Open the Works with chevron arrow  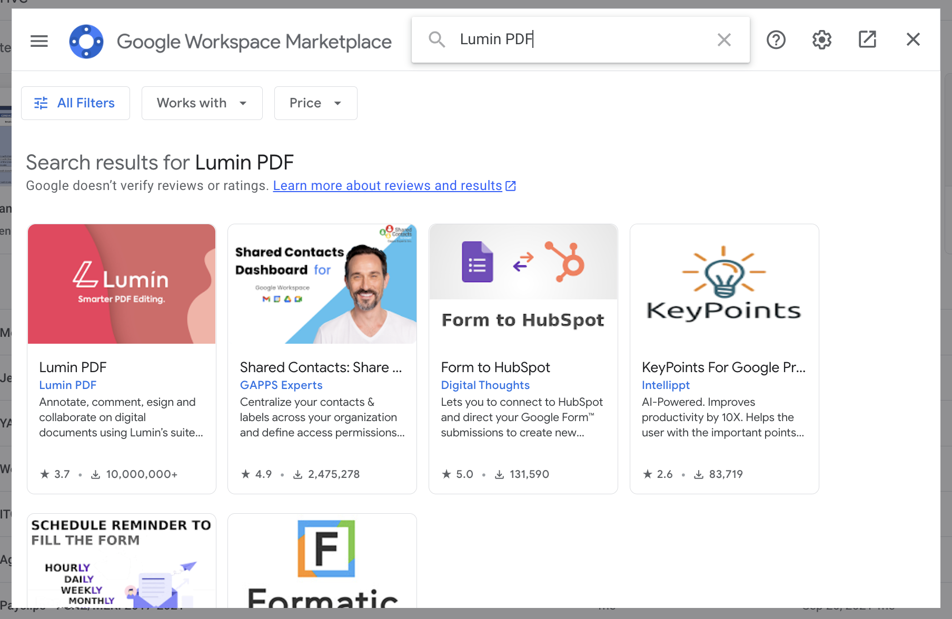click(243, 104)
